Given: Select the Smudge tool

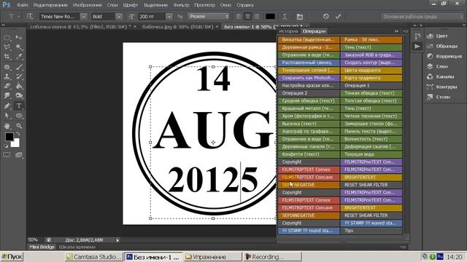Looking at the screenshot, I should click(x=7, y=95).
